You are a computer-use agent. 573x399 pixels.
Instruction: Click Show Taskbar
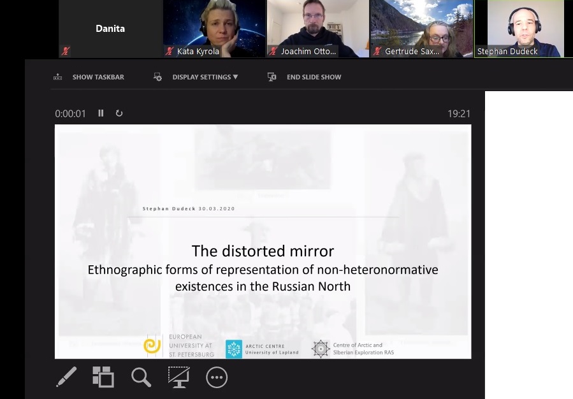(89, 77)
